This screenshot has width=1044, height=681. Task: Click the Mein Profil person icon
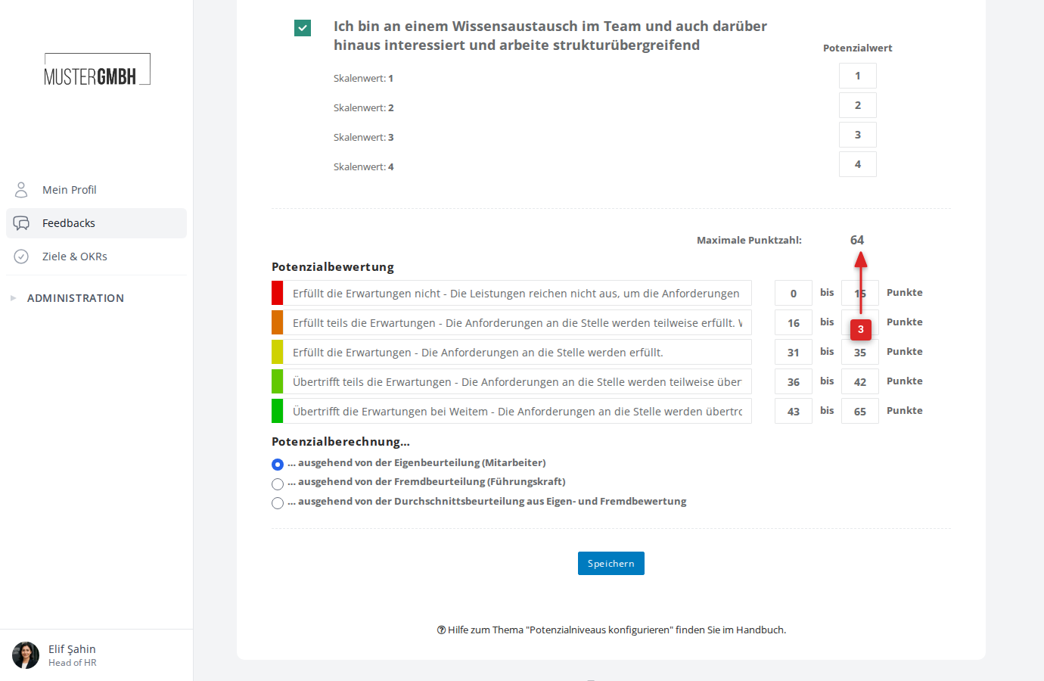coord(21,189)
